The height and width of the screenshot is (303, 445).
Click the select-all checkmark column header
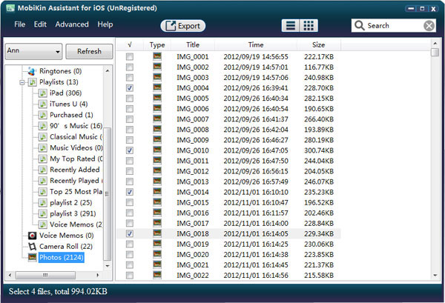tap(130, 44)
